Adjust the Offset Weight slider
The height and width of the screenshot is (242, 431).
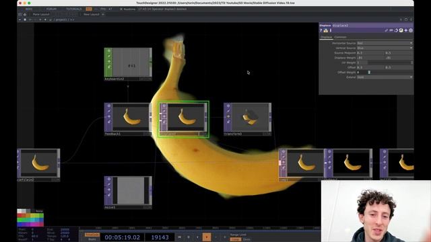click(x=385, y=72)
